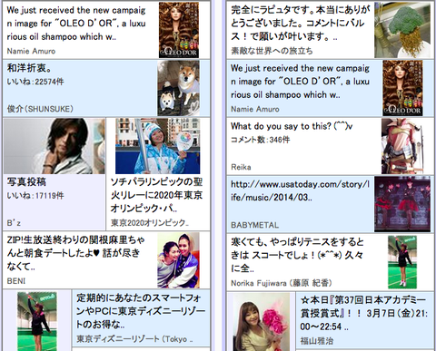Open 第37回日本アカデミー賞授賞式 post

pos(363,313)
